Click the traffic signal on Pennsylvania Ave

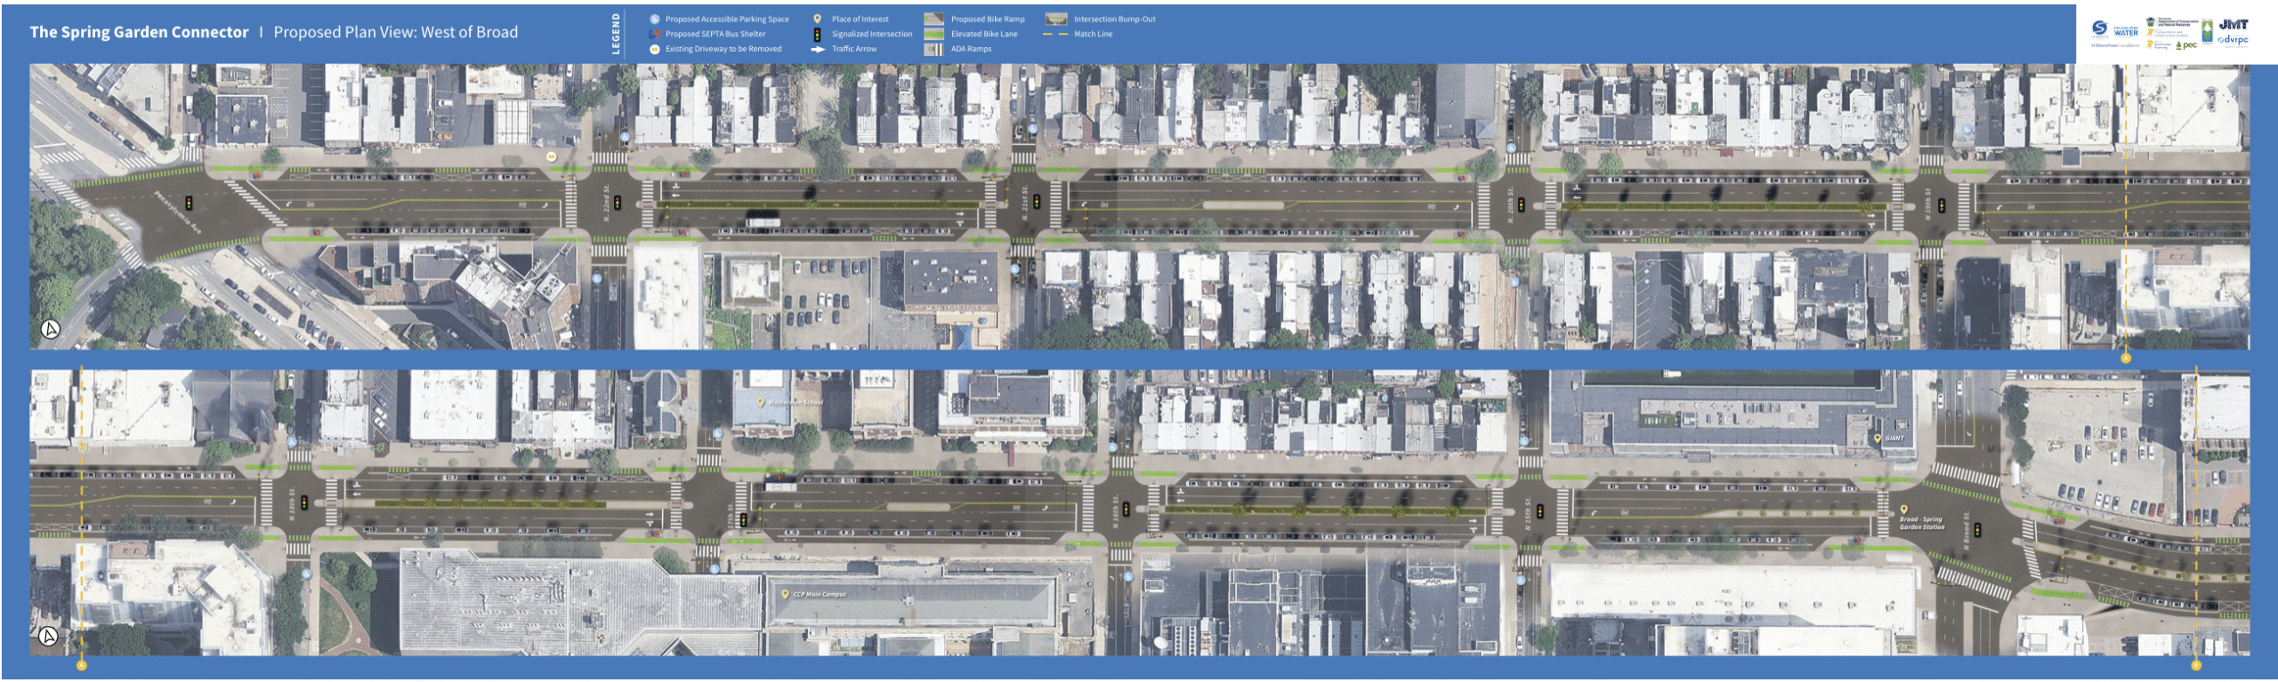[188, 203]
